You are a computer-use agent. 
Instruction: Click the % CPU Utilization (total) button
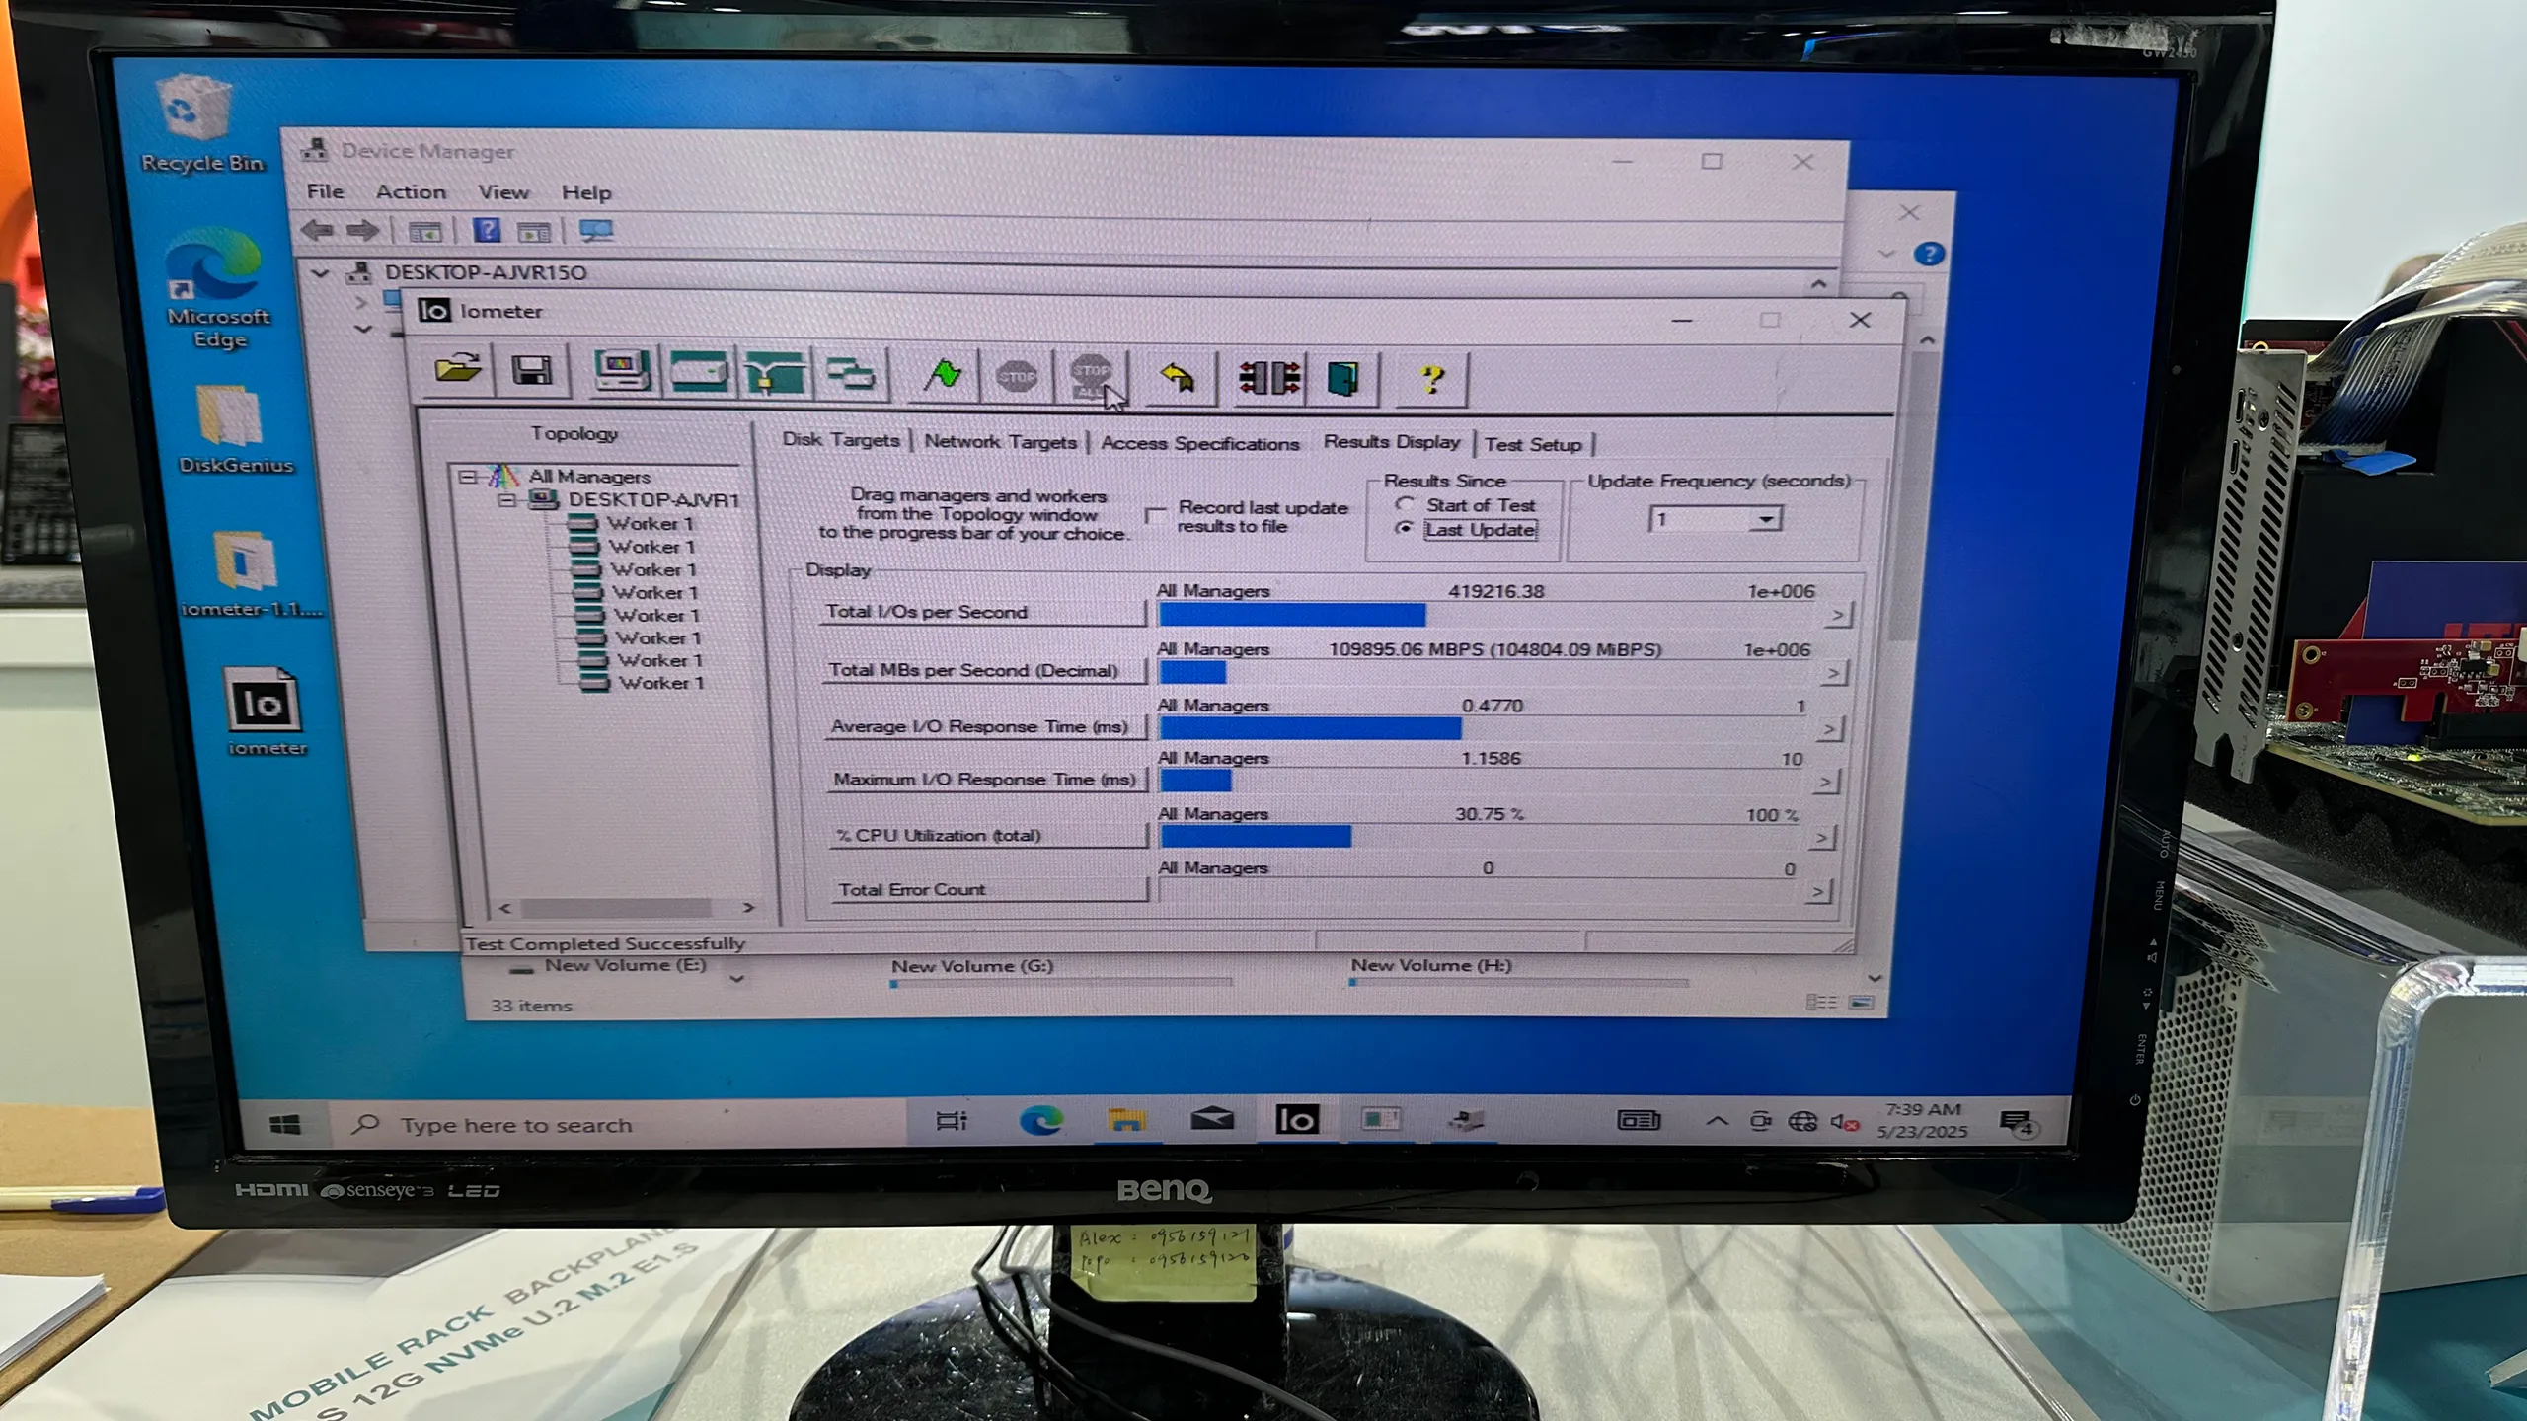tap(988, 835)
